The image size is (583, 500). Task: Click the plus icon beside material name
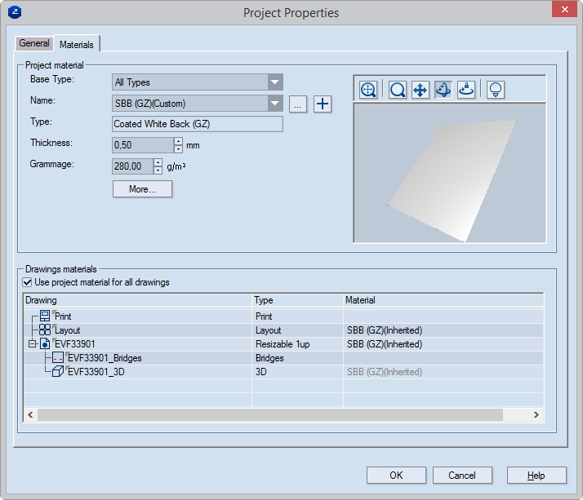pyautogui.click(x=323, y=104)
